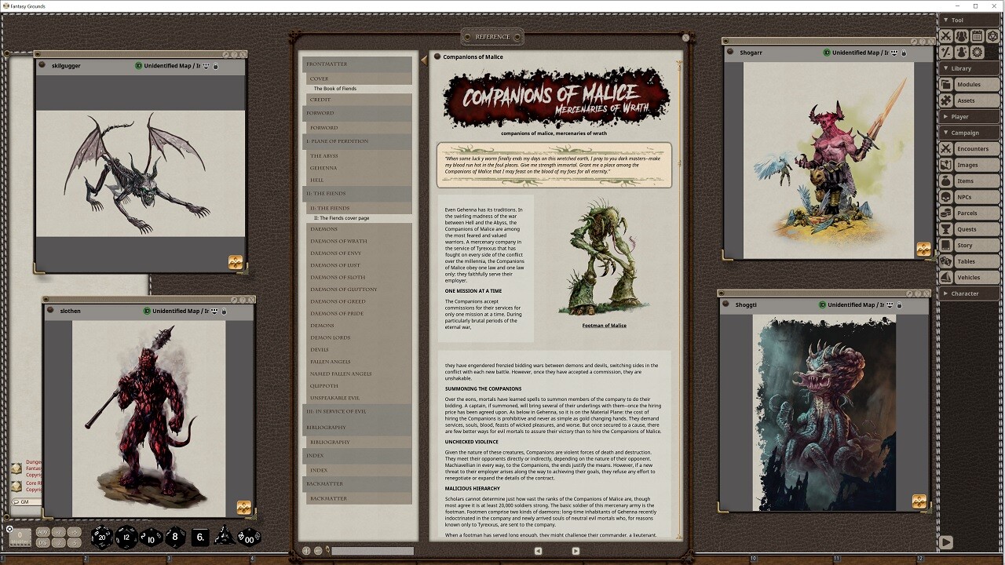Expand the Character sidebar section

click(x=963, y=293)
